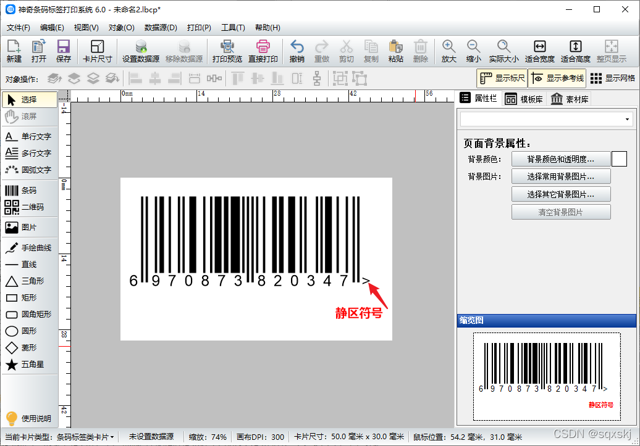
Task: Open the 工具(T) menu
Action: 233,28
